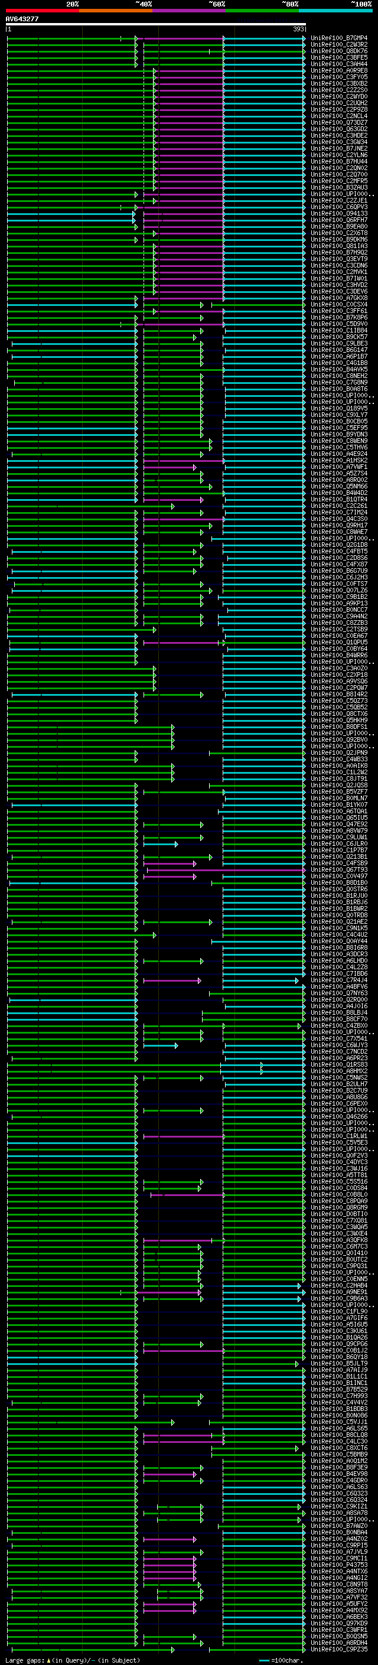
Task: Select hit label UniRef100_C5VJJ1
Action: [x=339, y=1422]
